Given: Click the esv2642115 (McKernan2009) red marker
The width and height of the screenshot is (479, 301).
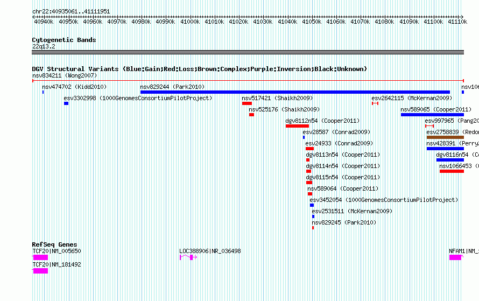Looking at the screenshot, I should 375,103.
